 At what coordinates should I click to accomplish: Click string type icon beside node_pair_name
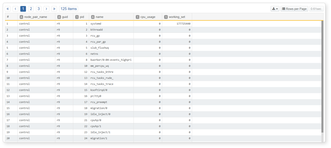[21, 17]
